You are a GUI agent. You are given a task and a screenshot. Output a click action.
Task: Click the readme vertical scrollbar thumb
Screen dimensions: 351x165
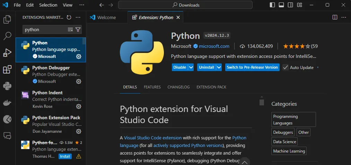[x=262, y=102]
